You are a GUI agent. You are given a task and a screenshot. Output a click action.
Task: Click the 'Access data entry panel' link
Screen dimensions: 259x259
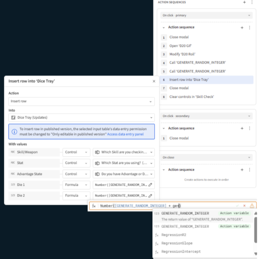click(125, 134)
